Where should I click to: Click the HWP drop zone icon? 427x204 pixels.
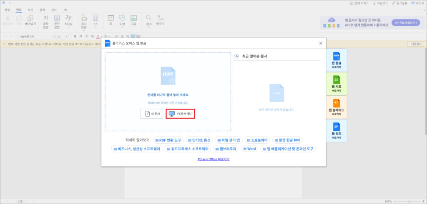(x=168, y=75)
